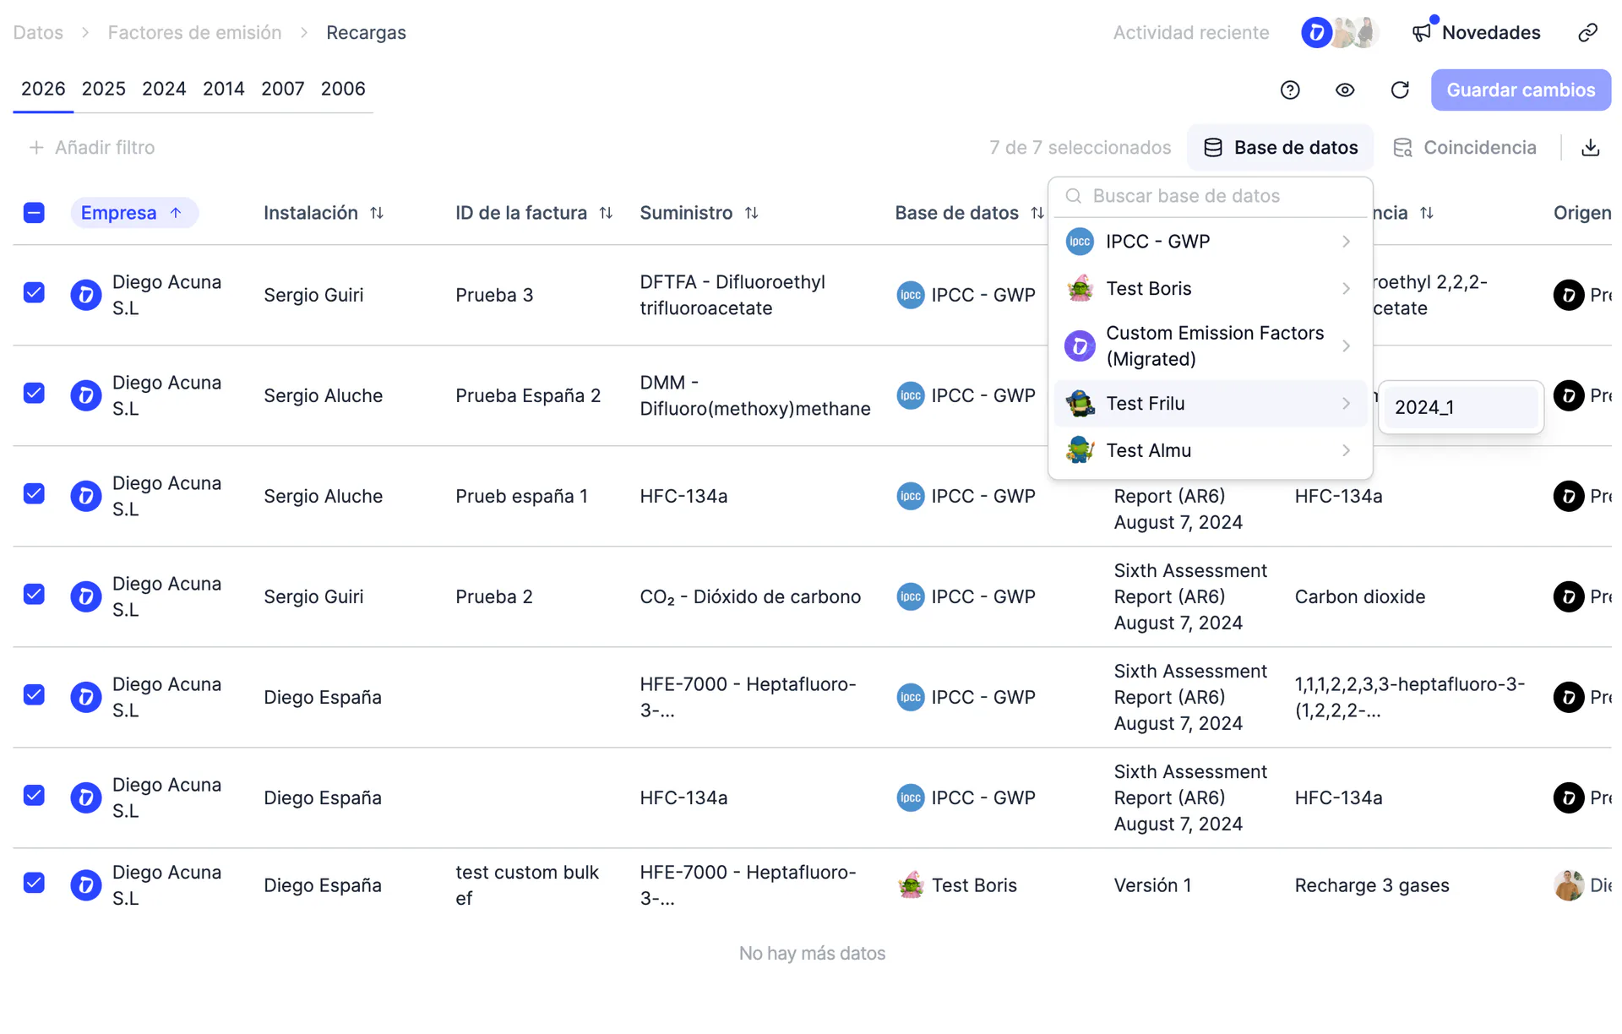Click Añadir filtro
1622x1034 pixels.
point(91,148)
